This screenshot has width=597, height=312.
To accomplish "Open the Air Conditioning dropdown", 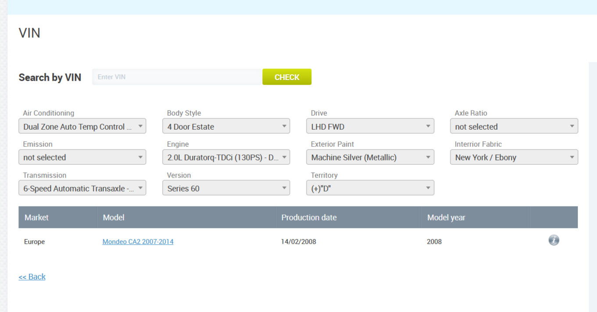I will (82, 126).
